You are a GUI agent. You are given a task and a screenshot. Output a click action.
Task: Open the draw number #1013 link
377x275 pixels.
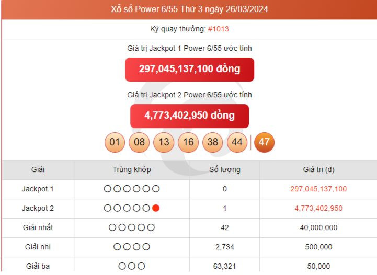[218, 29]
